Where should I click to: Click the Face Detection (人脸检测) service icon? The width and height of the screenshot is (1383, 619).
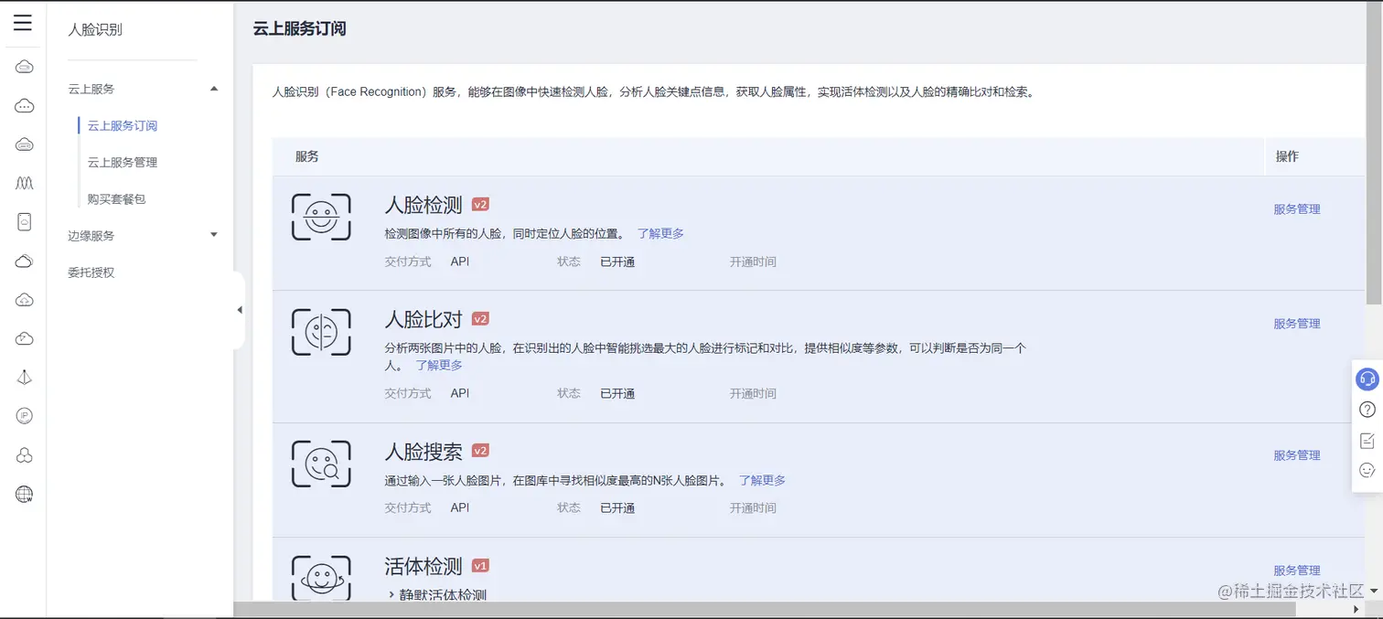tap(321, 217)
